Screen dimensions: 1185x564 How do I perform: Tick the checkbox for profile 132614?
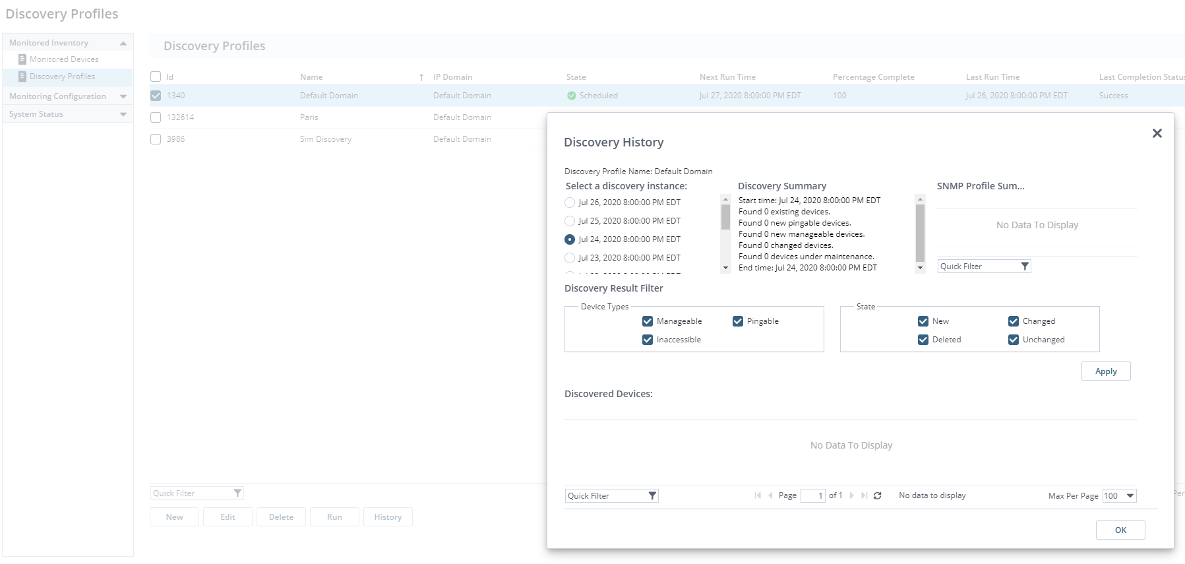pyautogui.click(x=156, y=117)
